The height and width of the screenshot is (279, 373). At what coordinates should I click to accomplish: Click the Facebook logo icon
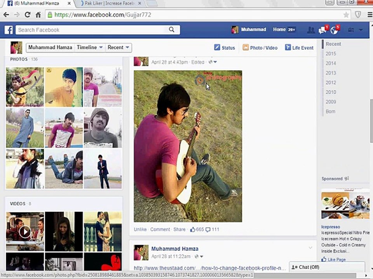tap(9, 30)
